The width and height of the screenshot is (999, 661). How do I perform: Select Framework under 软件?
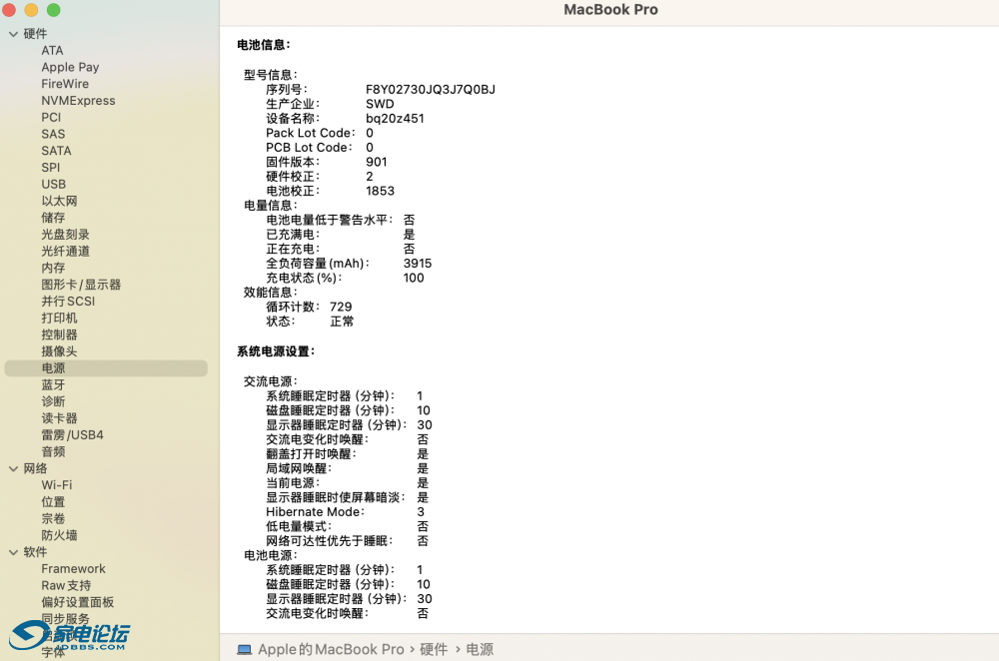tap(73, 569)
